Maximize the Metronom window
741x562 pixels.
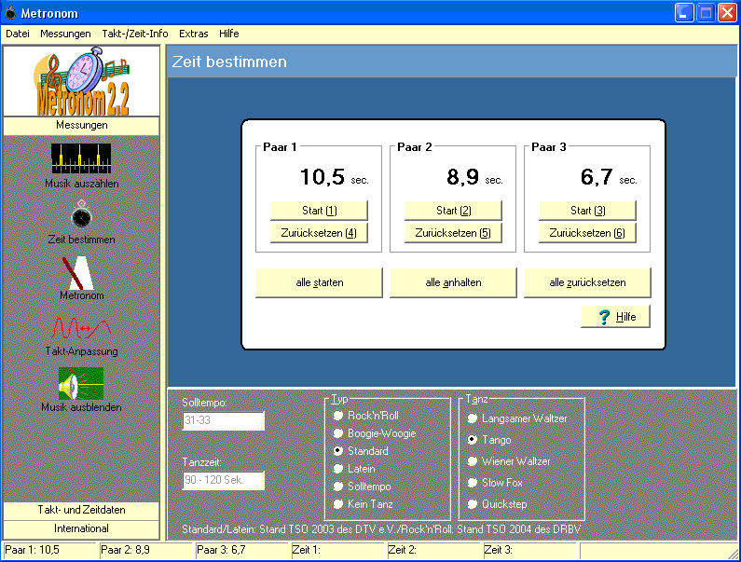706,13
